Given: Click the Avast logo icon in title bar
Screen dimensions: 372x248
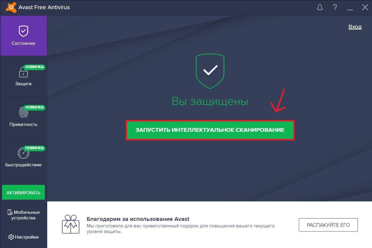Looking at the screenshot, I should [x=11, y=7].
